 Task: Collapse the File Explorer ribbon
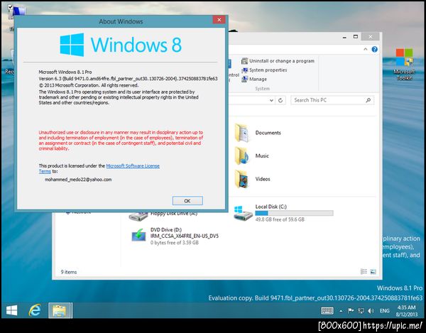point(366,49)
